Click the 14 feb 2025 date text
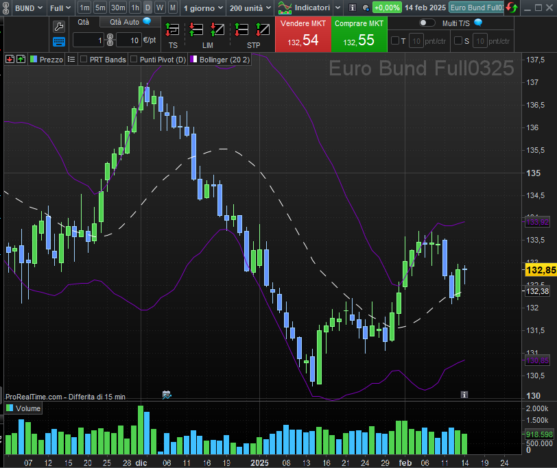 (x=425, y=8)
